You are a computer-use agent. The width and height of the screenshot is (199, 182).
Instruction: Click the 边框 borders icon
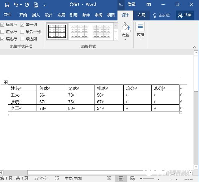(140, 26)
